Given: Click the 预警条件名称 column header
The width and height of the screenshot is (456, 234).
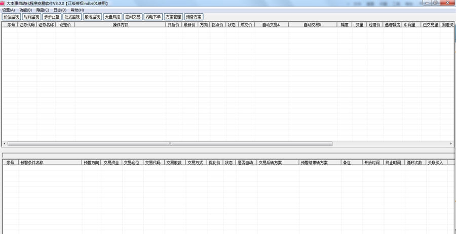Looking at the screenshot, I should coord(50,163).
